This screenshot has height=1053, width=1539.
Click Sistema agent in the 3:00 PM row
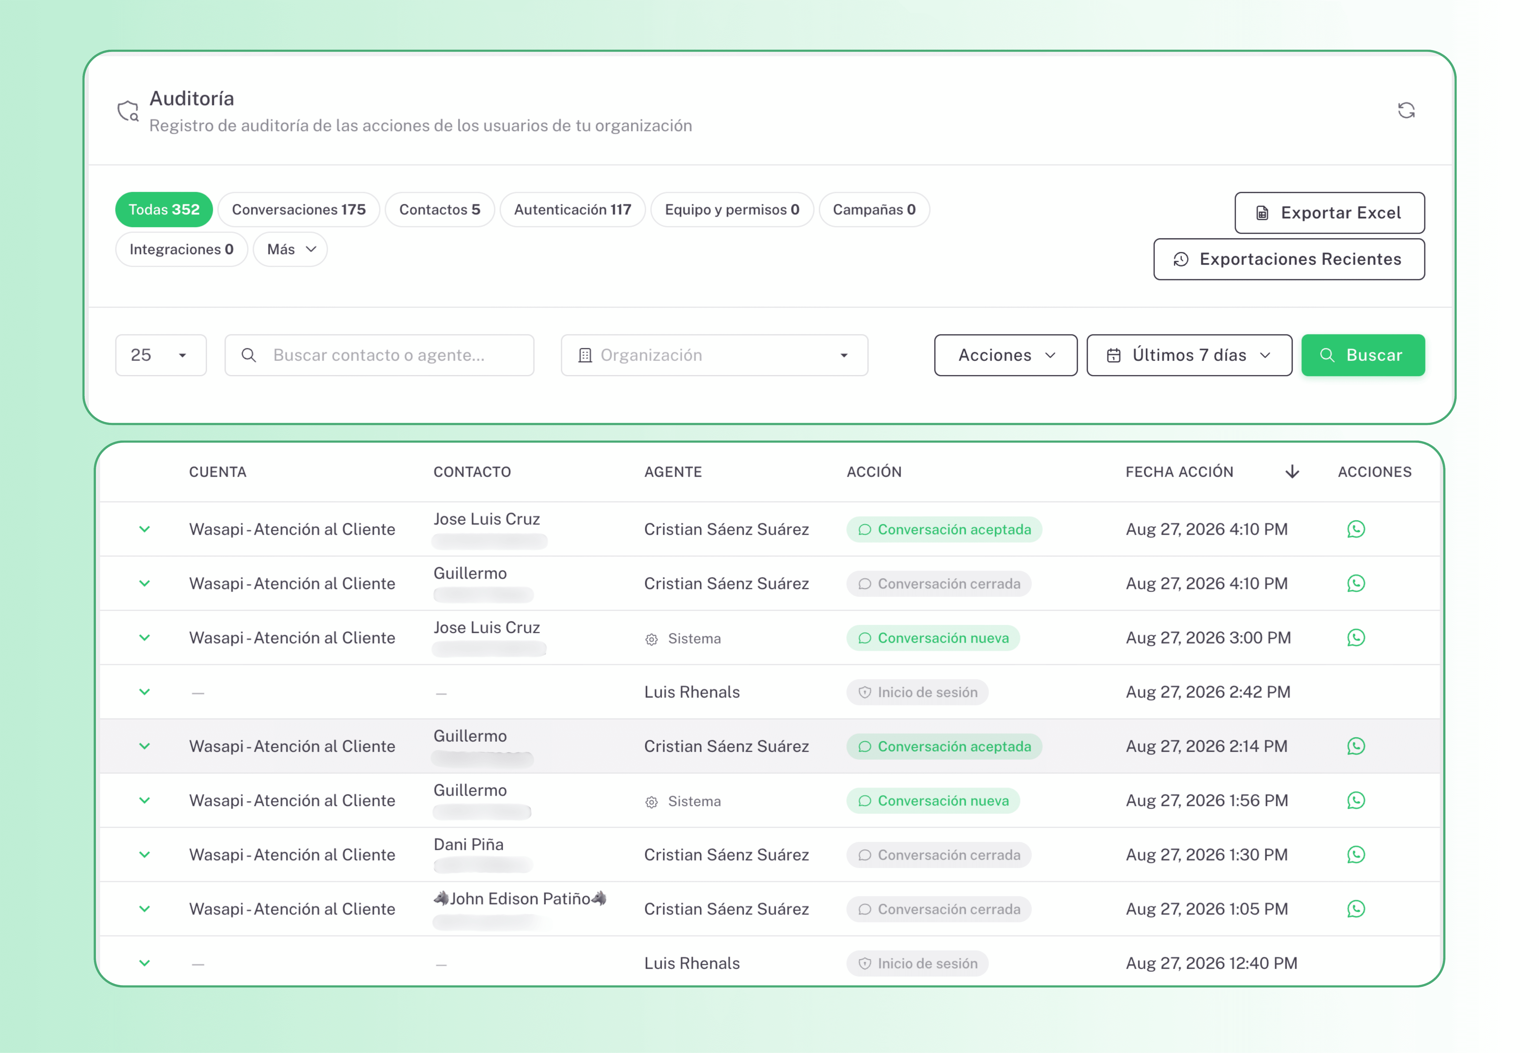[x=683, y=638]
